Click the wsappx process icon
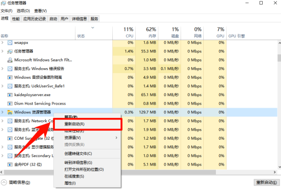281x189 pixels. tap(10, 43)
